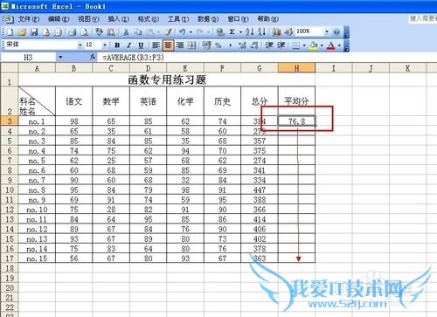Viewport: 437px width, 317px height.
Task: Click the Sort Descending icon
Action: pyautogui.click(x=261, y=31)
